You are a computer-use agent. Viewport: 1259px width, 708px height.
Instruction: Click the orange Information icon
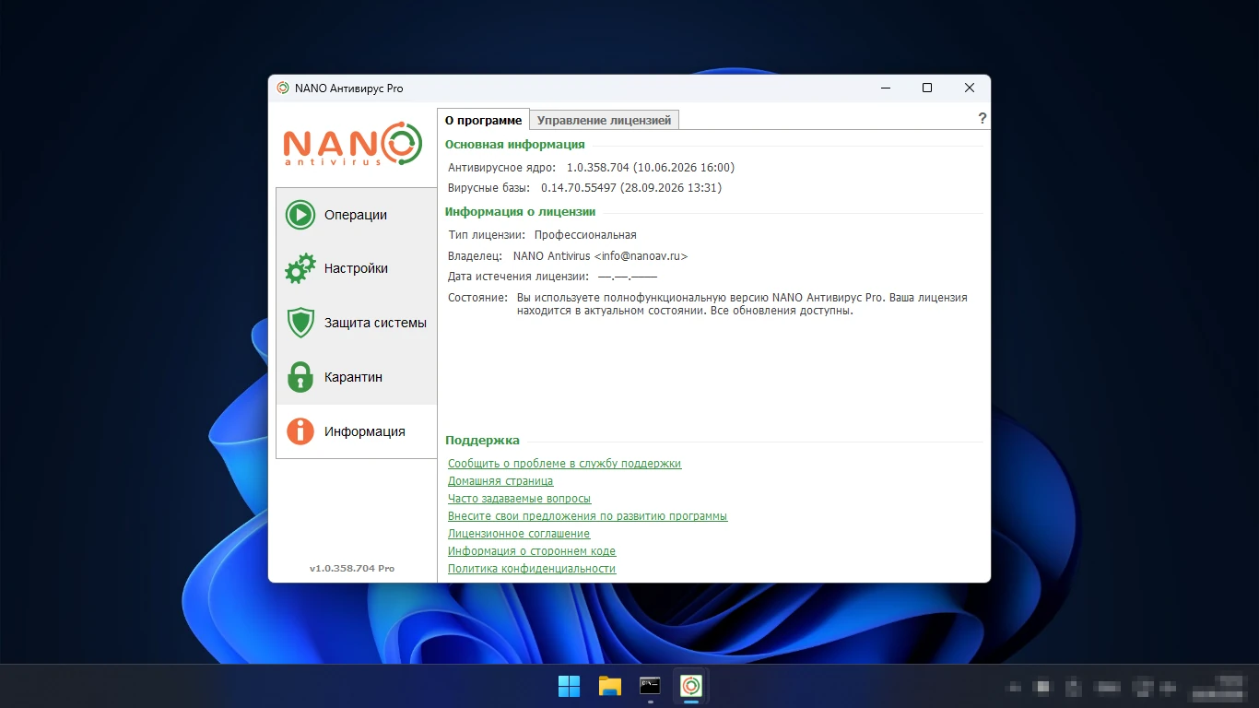pyautogui.click(x=300, y=431)
